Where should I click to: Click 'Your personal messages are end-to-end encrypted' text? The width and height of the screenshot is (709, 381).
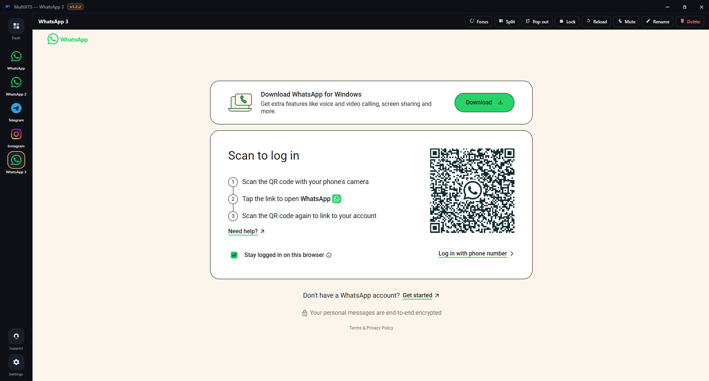(x=376, y=313)
